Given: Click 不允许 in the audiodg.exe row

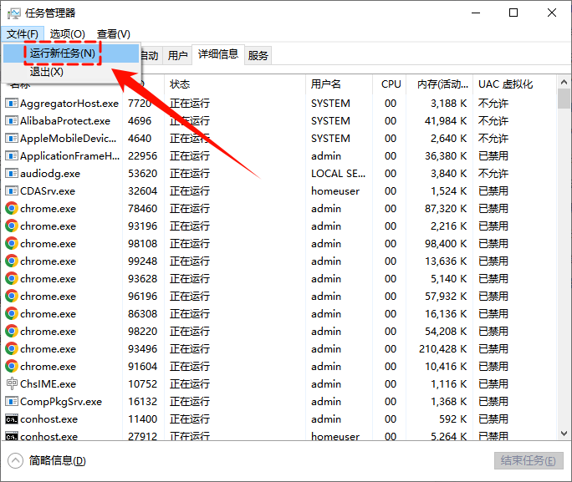Looking at the screenshot, I should (x=493, y=174).
